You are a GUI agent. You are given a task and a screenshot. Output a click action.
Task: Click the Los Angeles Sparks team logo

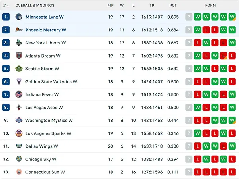19,133
